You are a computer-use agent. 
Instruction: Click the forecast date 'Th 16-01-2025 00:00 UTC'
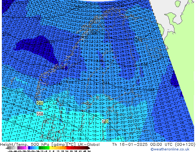(x=143, y=145)
